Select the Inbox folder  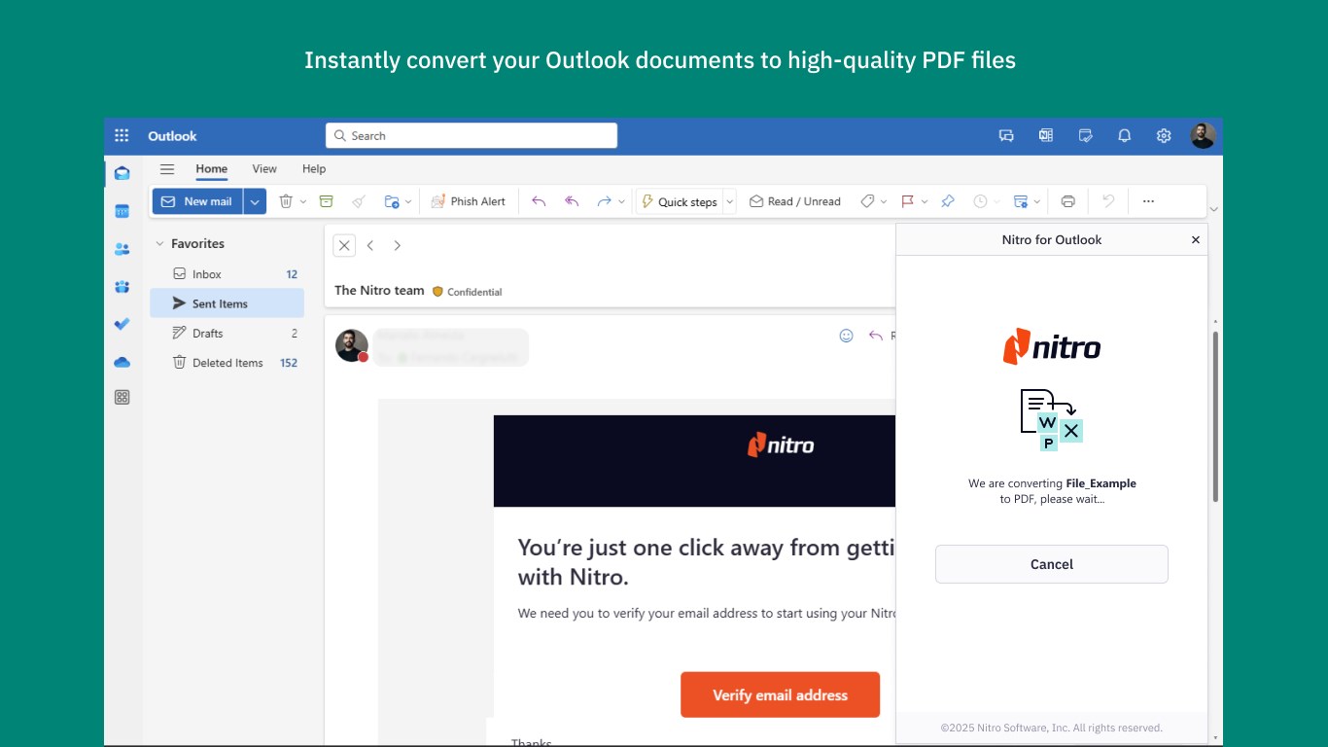tap(227, 274)
